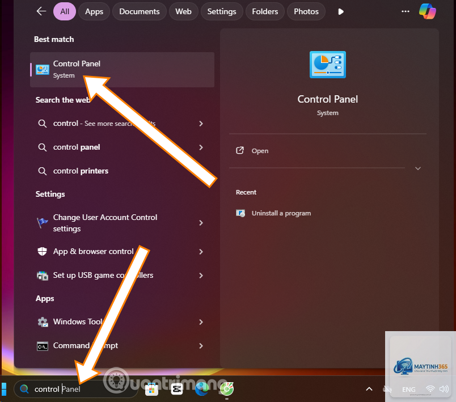Click search icon beside 'control printers'

pos(43,171)
